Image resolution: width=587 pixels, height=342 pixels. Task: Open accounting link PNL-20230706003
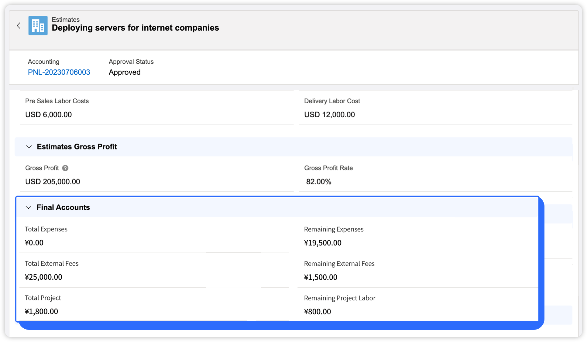coord(59,72)
